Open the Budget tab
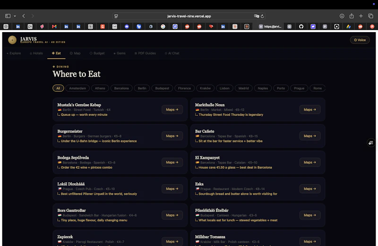The height and width of the screenshot is (246, 378). click(x=97, y=53)
